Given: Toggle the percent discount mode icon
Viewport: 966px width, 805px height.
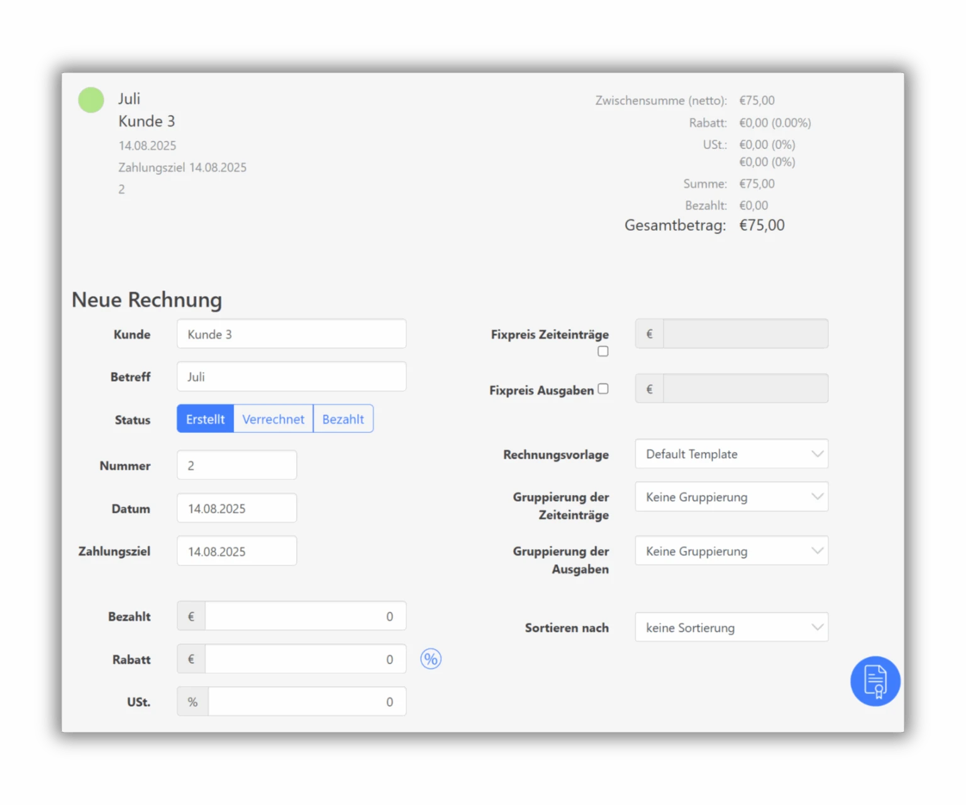Looking at the screenshot, I should 431,659.
